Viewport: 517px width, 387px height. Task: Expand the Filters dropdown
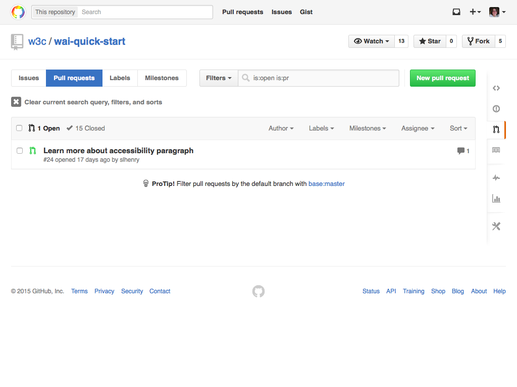(219, 78)
